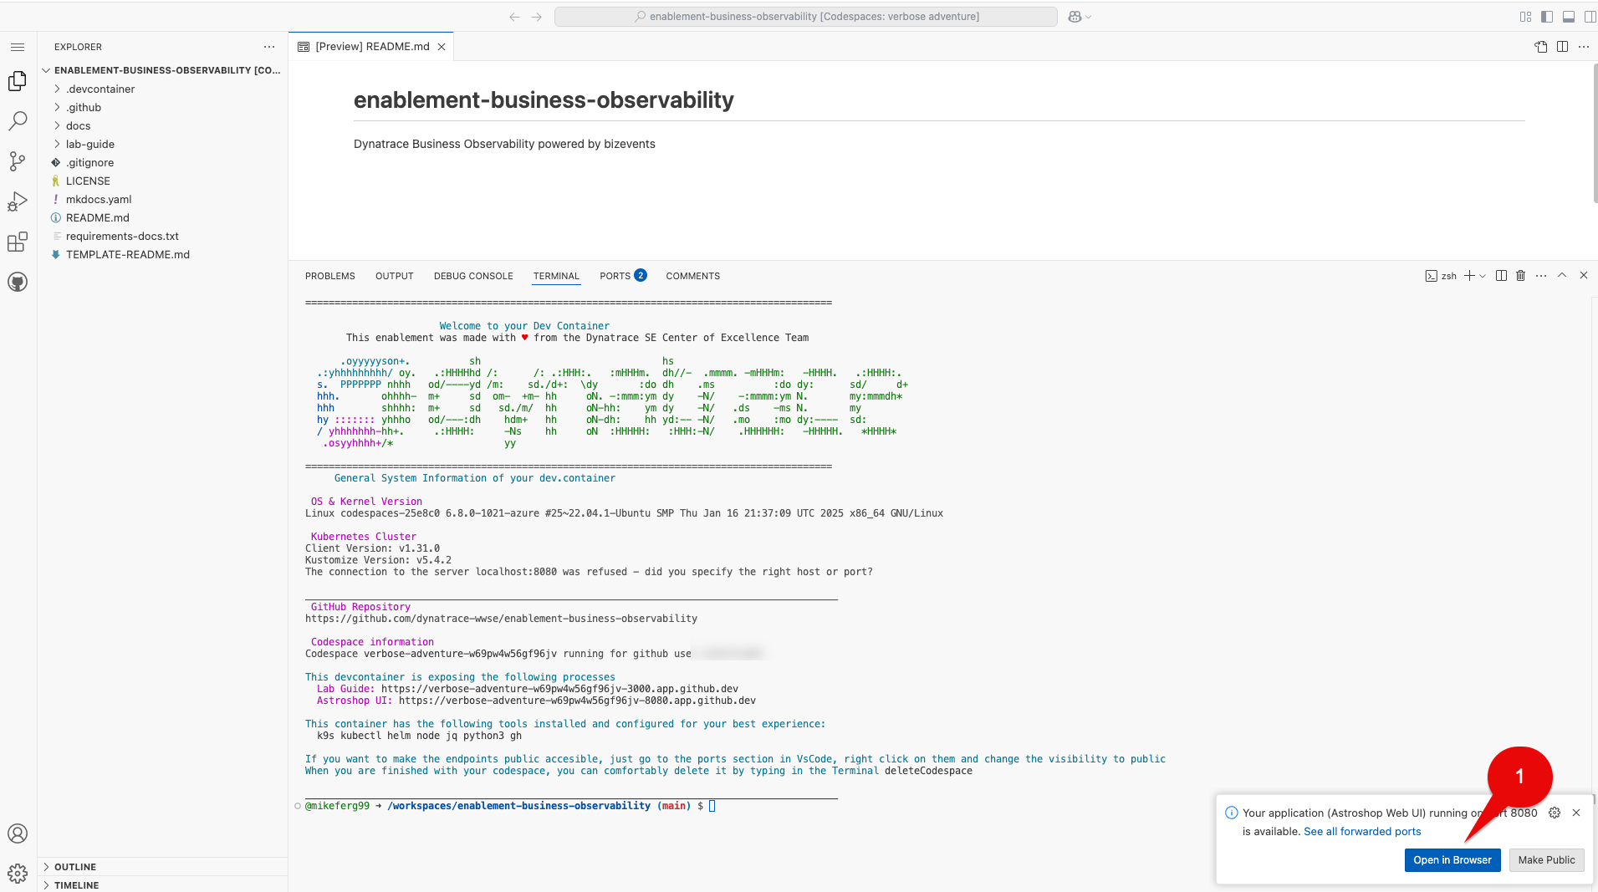The height and width of the screenshot is (892, 1598).
Task: Open the Lab Guide URL in terminal
Action: pos(559,689)
